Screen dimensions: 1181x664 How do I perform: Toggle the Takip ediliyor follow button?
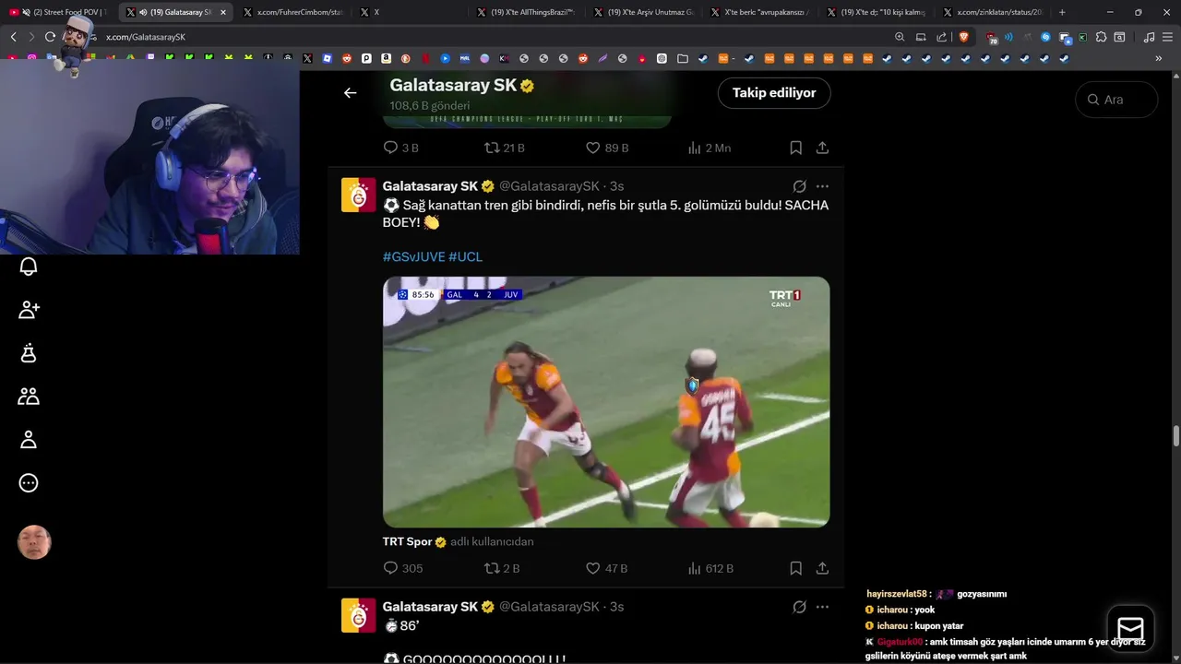(774, 93)
